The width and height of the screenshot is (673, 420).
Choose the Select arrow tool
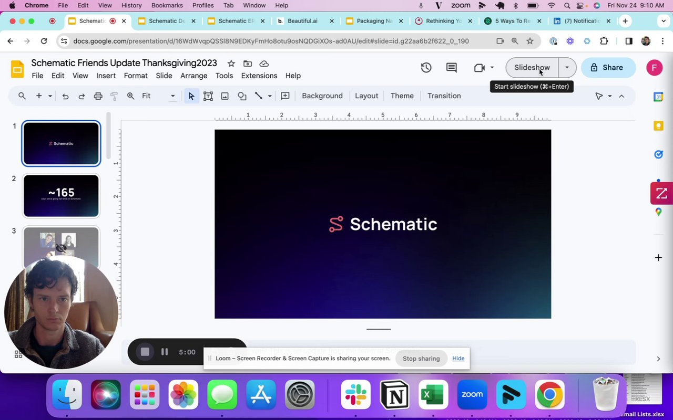point(191,96)
